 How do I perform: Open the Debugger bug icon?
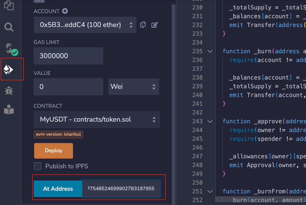pyautogui.click(x=9, y=91)
